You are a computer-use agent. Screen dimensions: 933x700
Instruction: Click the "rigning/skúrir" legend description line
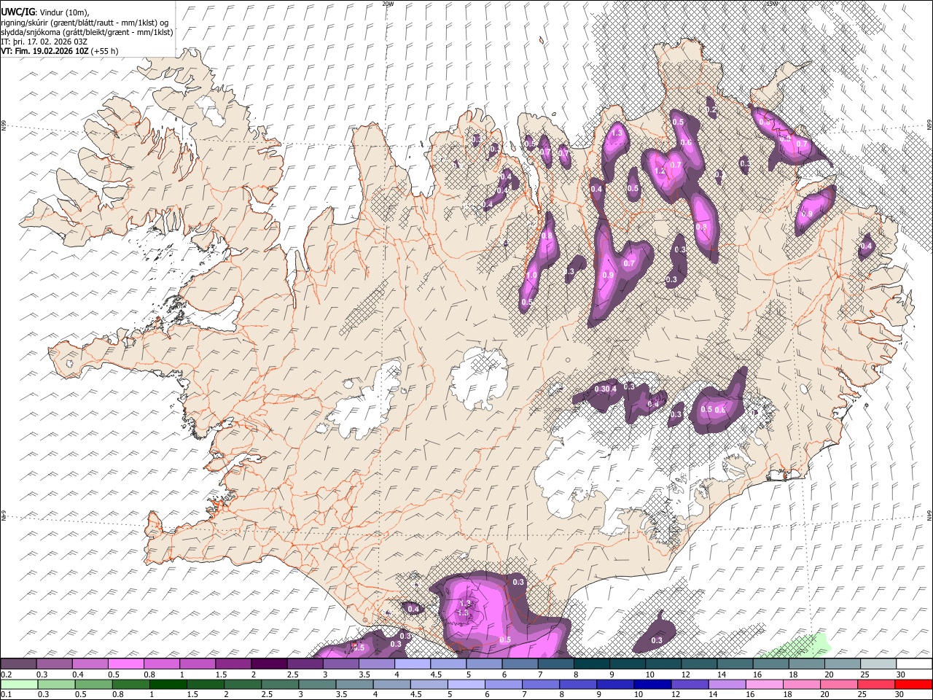point(85,23)
